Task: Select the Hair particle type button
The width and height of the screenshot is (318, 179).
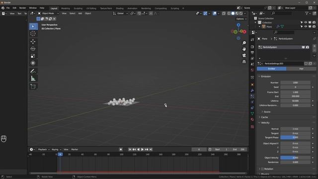Action: 301,69
